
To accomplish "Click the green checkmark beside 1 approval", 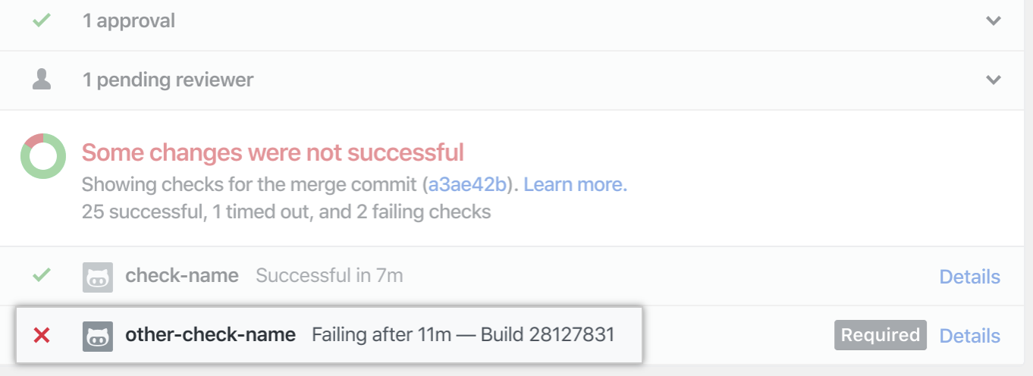I will pos(42,20).
